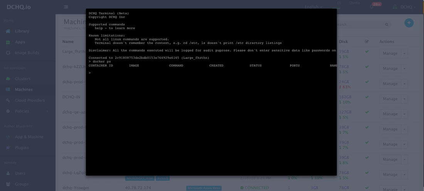Open the Policies gear icon
Screen dimensions: 424x191
[8, 111]
